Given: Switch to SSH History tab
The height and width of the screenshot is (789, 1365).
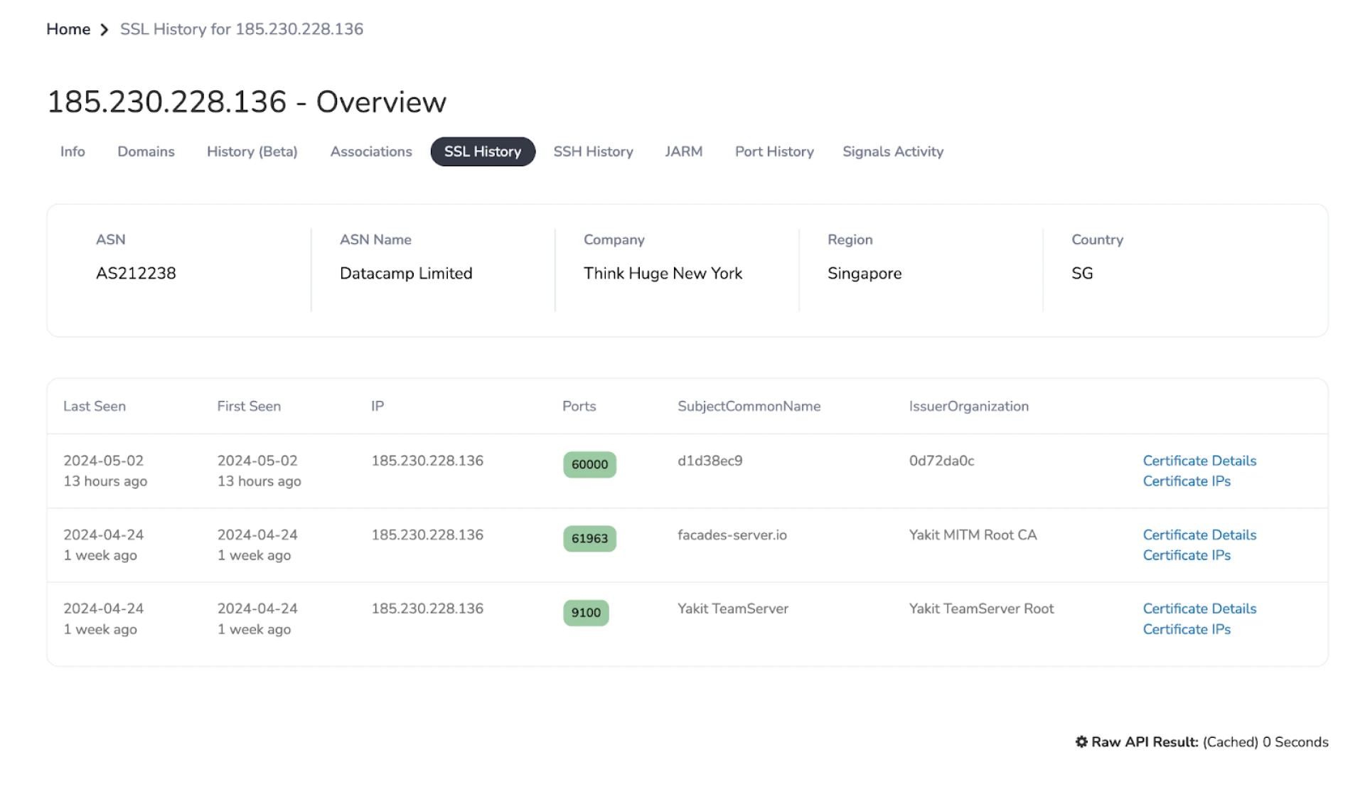Looking at the screenshot, I should 593,151.
